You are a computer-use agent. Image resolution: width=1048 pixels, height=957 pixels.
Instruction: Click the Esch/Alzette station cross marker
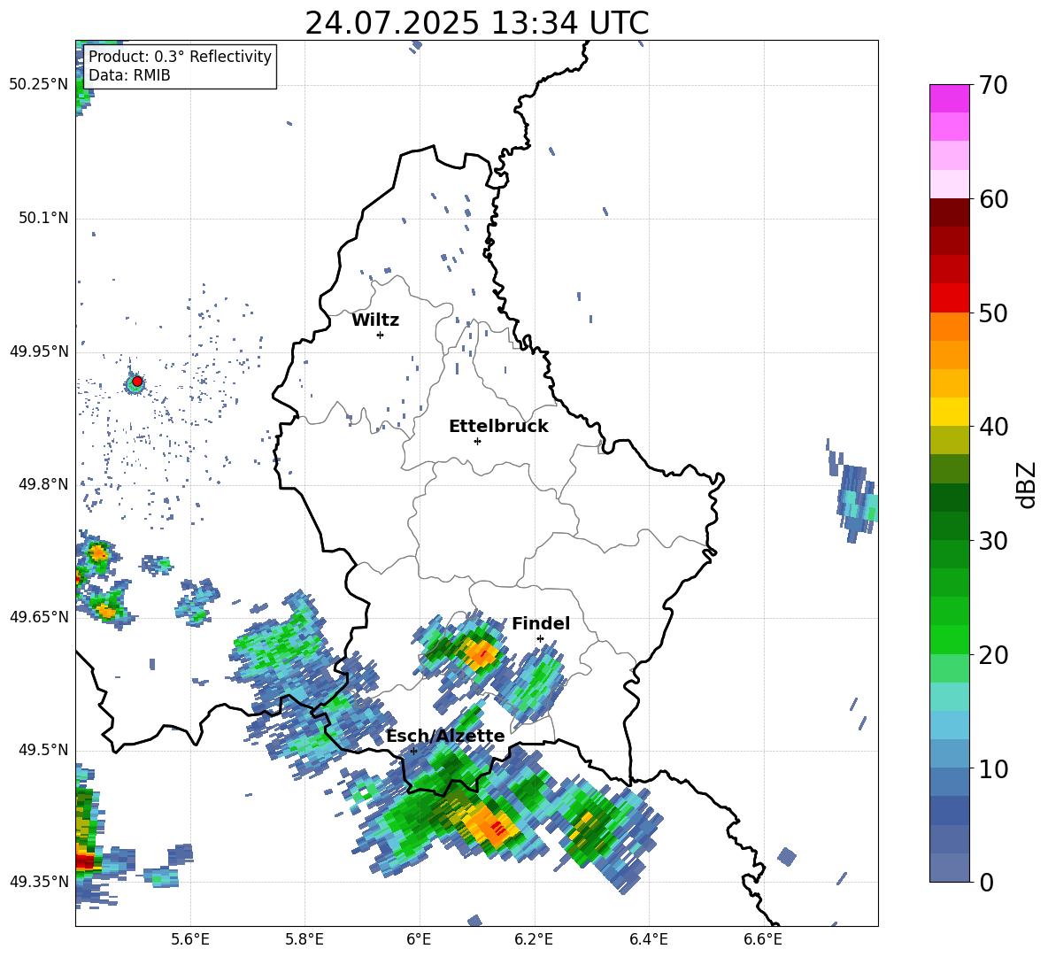pyautogui.click(x=413, y=751)
